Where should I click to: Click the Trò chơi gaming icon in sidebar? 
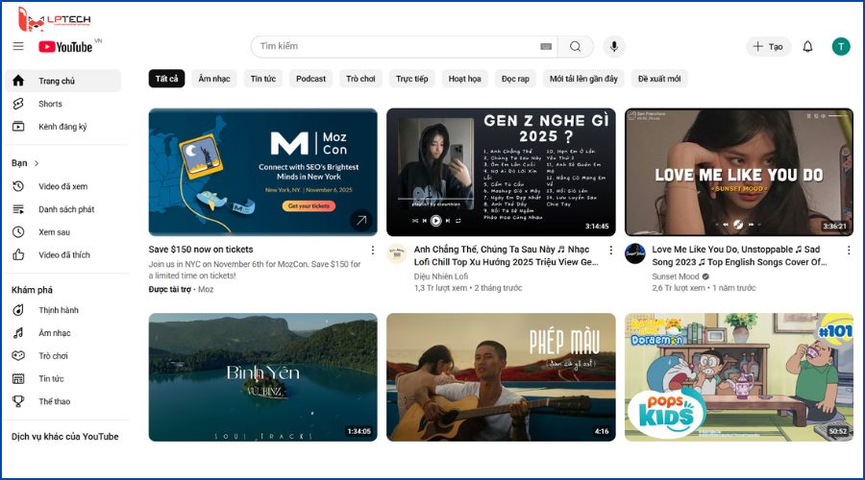(18, 355)
